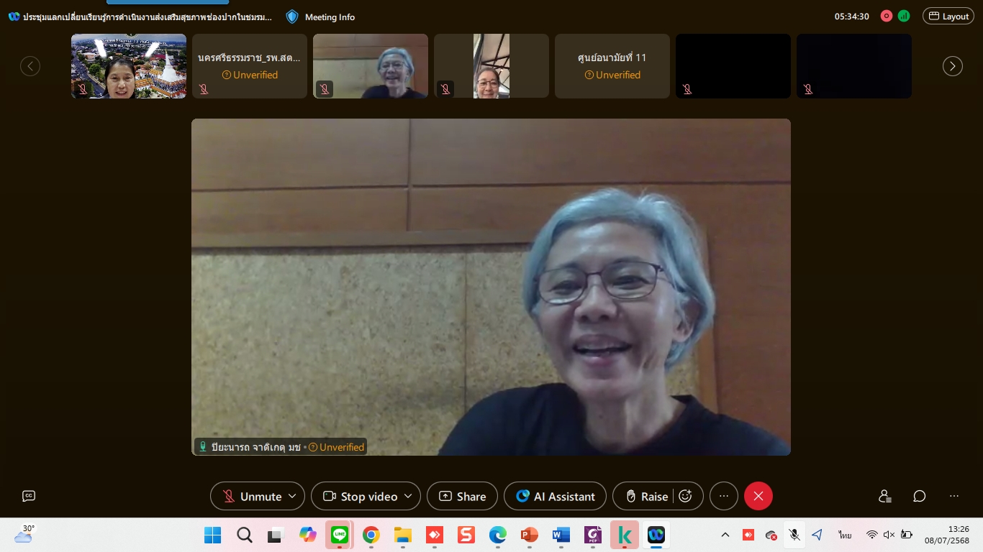
Task: Click the Share button
Action: click(462, 496)
